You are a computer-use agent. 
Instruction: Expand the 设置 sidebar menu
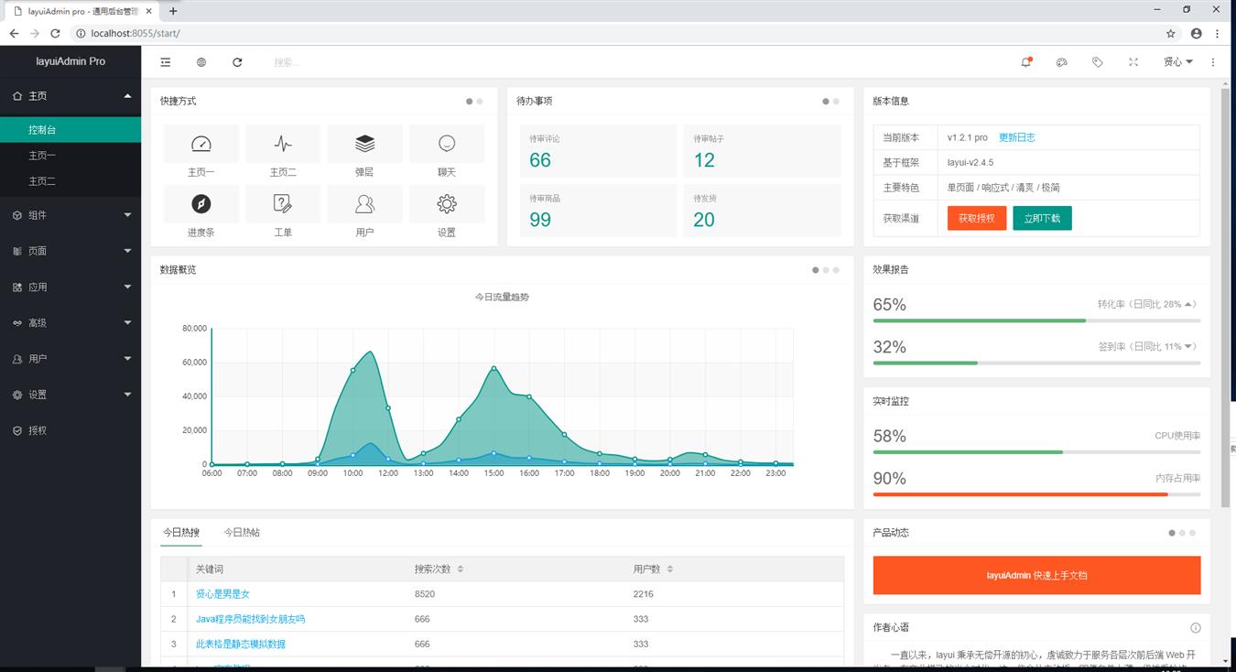click(x=70, y=395)
